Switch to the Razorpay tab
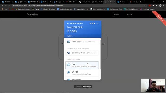 59,2
